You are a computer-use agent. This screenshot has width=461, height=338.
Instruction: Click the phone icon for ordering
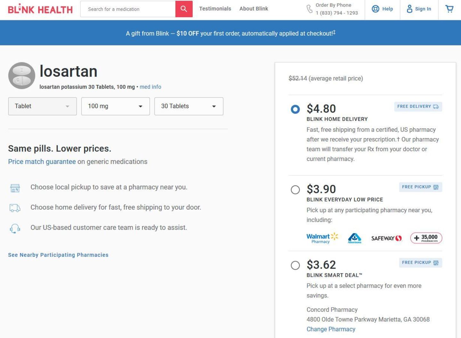pos(310,9)
